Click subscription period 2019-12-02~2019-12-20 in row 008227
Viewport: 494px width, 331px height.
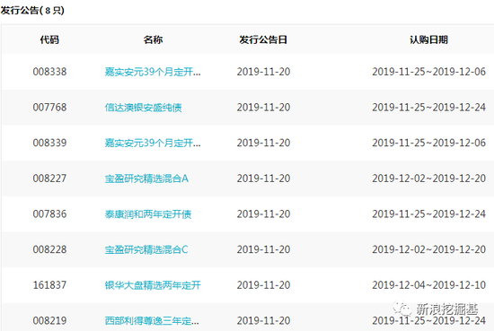click(428, 179)
